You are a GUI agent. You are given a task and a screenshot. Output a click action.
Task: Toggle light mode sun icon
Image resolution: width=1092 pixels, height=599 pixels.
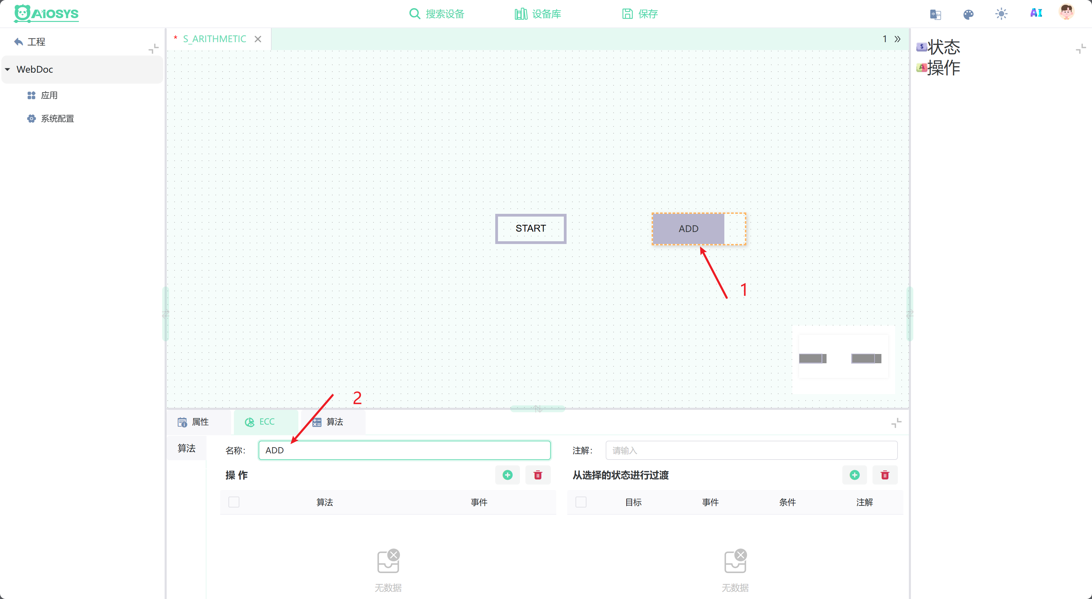click(x=1001, y=14)
